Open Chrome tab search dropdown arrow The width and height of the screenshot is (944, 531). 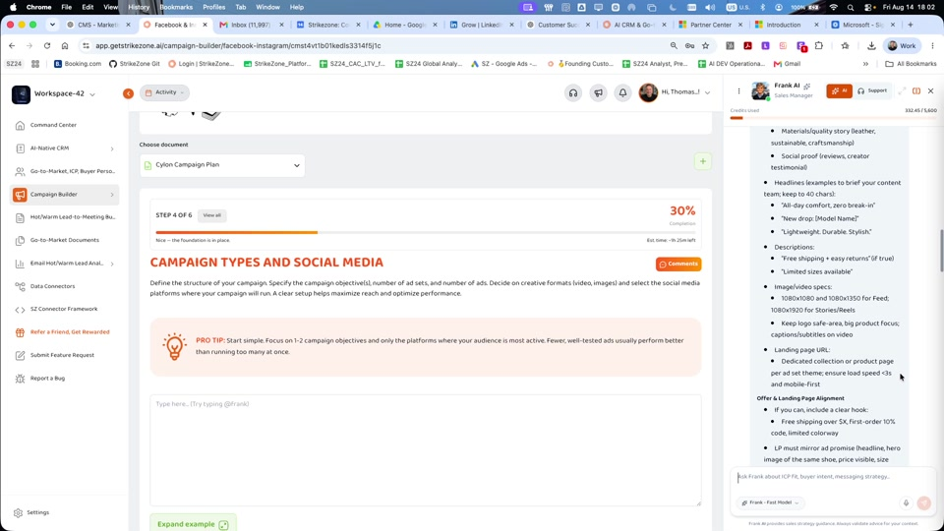[x=52, y=25]
